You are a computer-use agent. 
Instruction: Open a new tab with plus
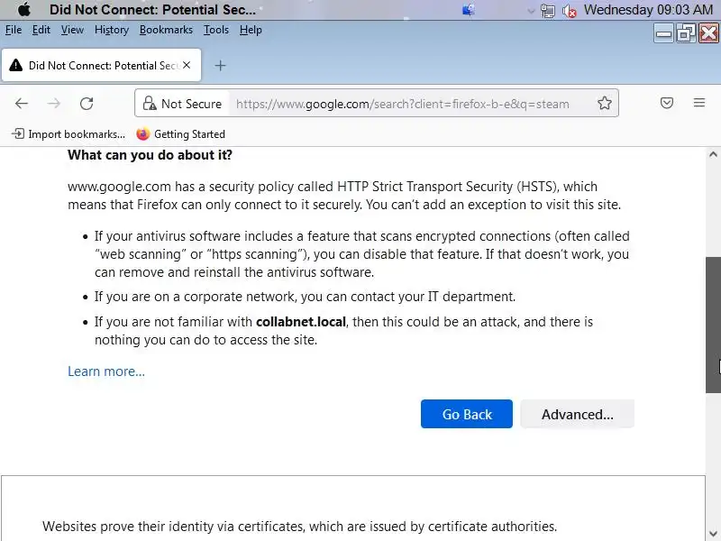coord(220,66)
